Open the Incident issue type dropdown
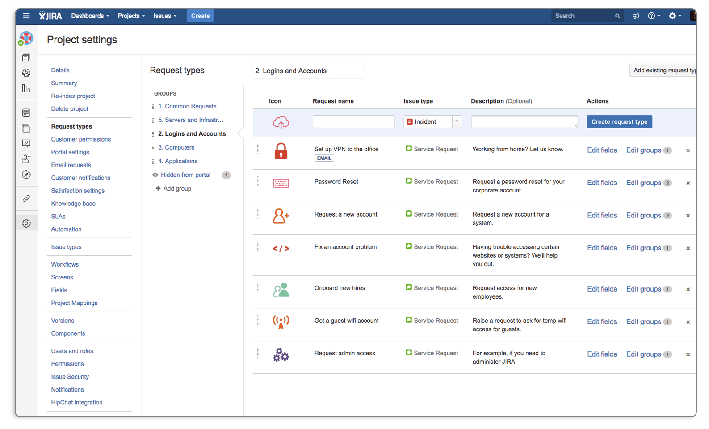 click(432, 122)
